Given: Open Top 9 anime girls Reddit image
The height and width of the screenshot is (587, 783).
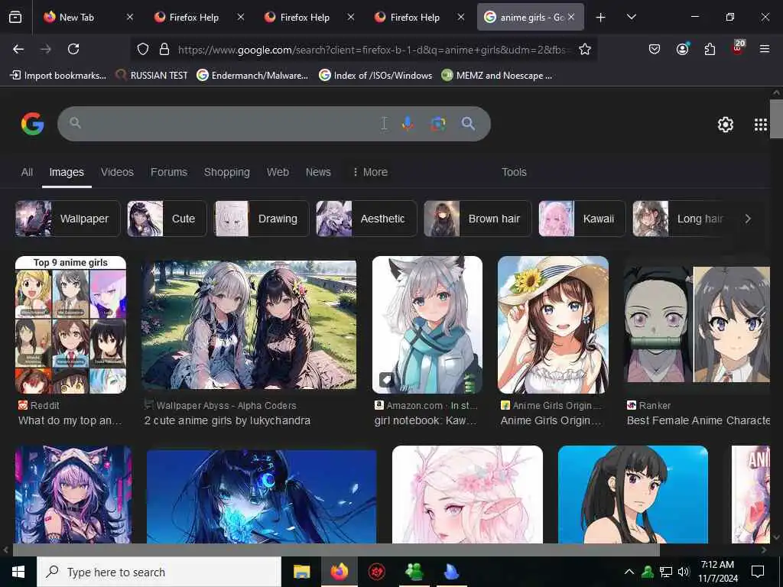Looking at the screenshot, I should pos(70,325).
